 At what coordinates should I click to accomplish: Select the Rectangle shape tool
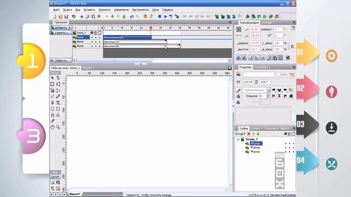(x=58, y=109)
